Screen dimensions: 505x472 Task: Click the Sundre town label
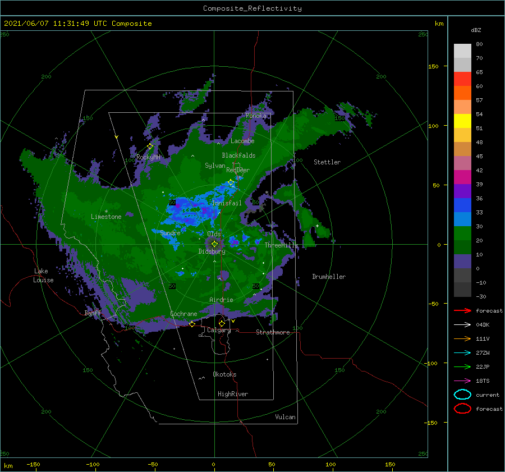[x=170, y=232]
